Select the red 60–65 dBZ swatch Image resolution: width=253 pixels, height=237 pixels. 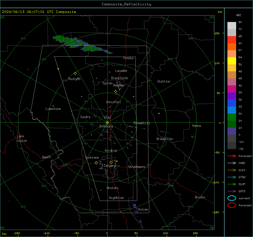point(232,40)
